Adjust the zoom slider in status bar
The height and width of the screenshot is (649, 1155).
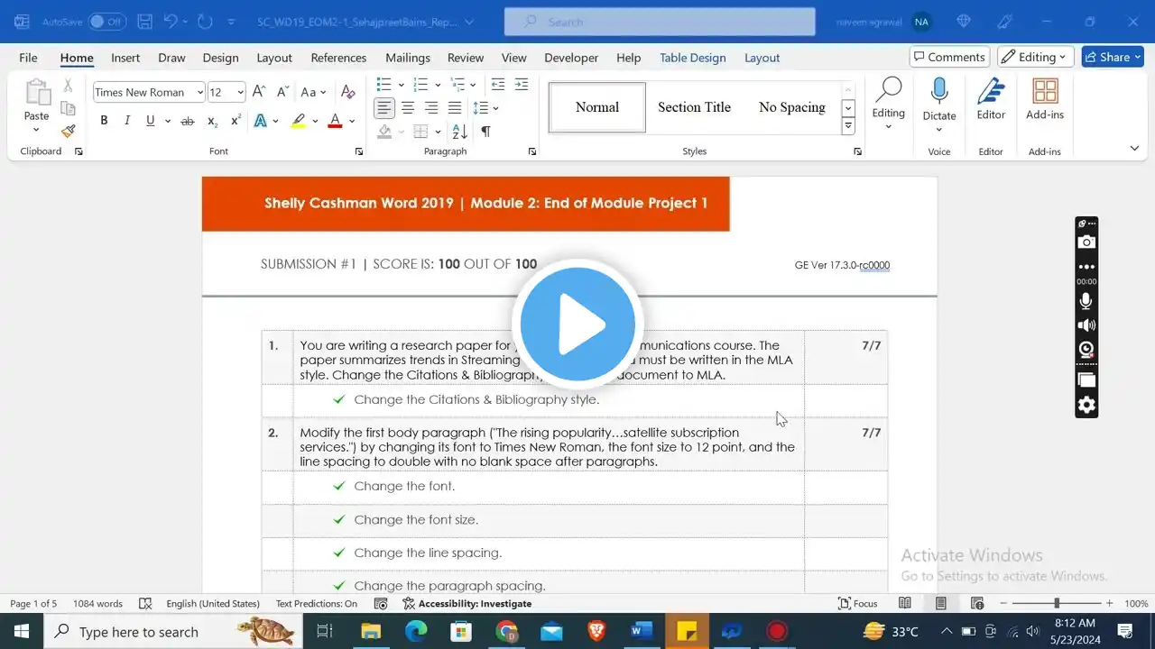coord(1057,604)
